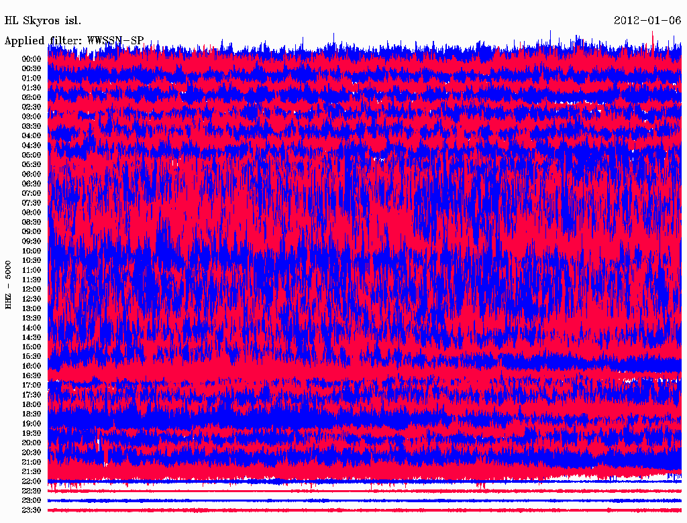Select the 03:30 time label
This screenshot has height=523, width=687.
coord(32,126)
